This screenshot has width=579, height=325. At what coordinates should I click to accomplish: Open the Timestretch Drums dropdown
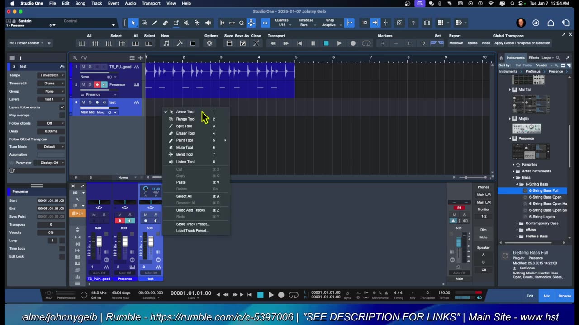[52, 84]
